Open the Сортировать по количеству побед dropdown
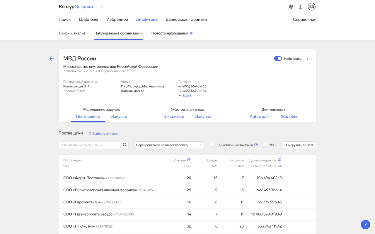Screen dimensions: 375x234 click(x=169, y=145)
